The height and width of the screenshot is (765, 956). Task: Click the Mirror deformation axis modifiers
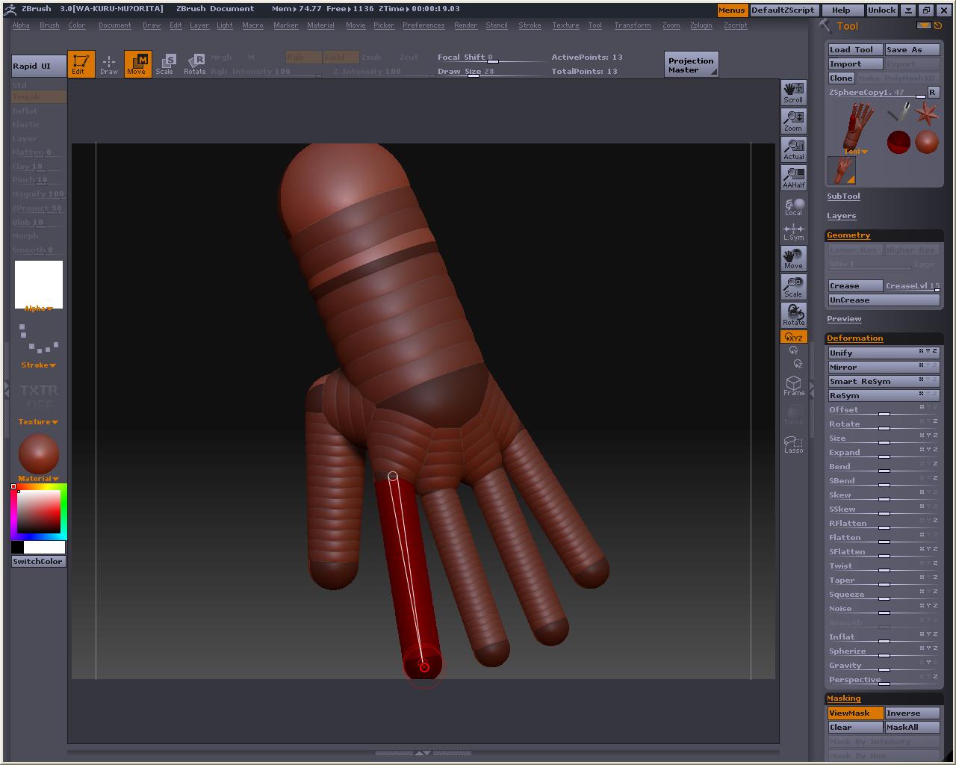(928, 366)
